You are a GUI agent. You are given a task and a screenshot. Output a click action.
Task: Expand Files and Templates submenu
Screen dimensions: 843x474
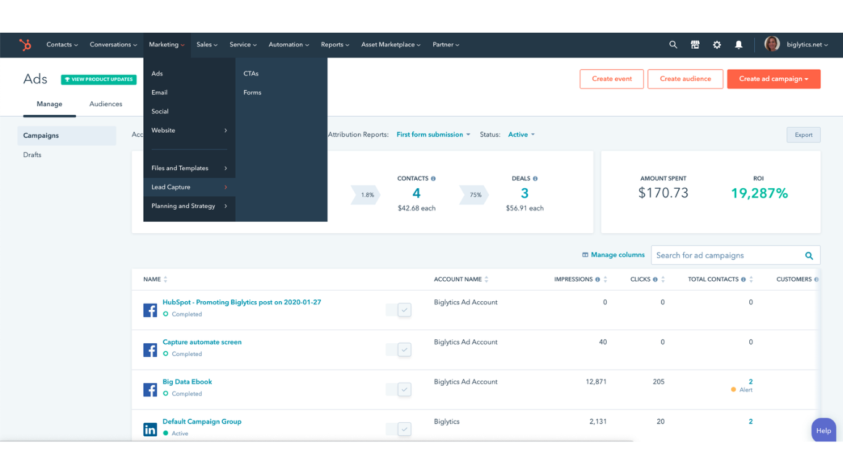click(x=189, y=168)
